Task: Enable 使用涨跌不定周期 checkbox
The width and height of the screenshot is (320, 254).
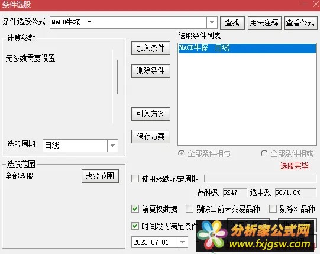Action: [x=135, y=178]
